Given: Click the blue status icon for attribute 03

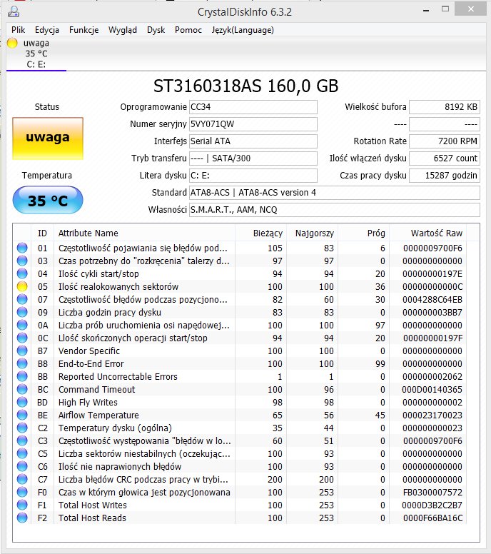Looking at the screenshot, I should click(22, 261).
